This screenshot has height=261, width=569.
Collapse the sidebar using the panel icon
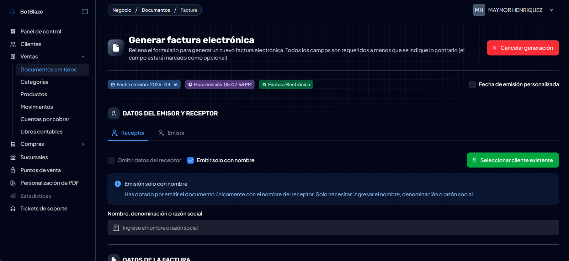coord(85,11)
